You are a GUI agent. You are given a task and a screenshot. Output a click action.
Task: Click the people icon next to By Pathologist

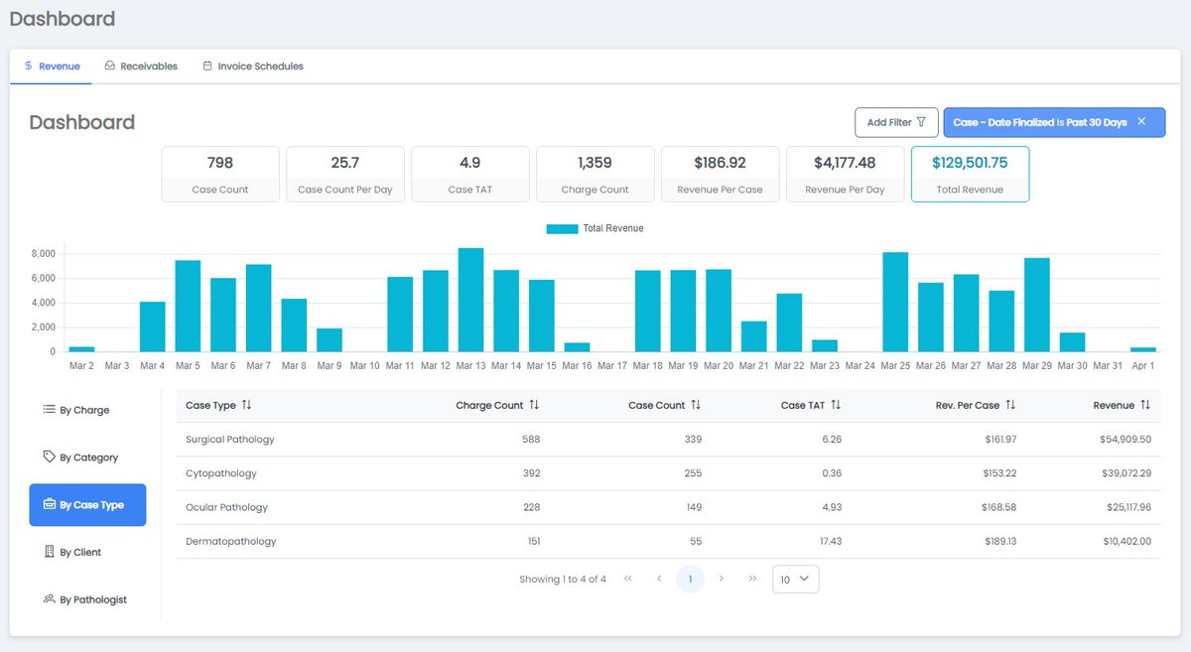point(49,599)
